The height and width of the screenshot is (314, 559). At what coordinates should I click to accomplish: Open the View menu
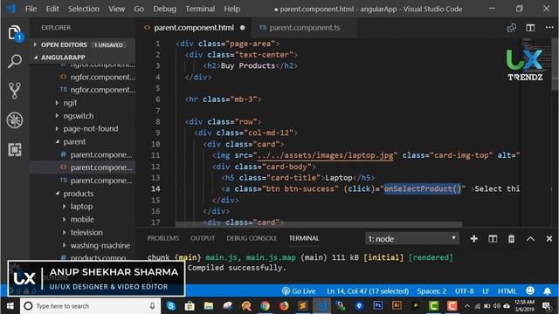pyautogui.click(x=116, y=9)
